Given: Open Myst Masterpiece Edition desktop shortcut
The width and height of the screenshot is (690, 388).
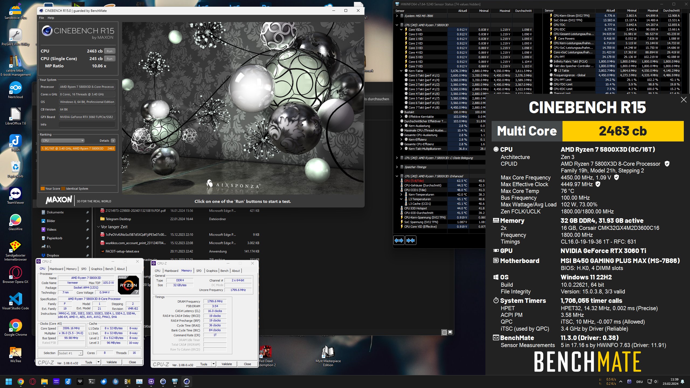Looking at the screenshot, I should pos(328,356).
